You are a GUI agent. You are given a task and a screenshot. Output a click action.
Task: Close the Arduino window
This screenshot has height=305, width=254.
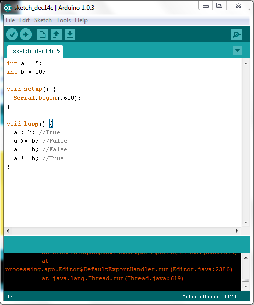click(x=238, y=5)
